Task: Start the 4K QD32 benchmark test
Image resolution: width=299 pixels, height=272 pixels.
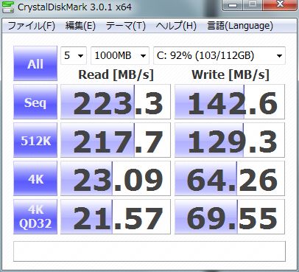Action: (x=35, y=217)
